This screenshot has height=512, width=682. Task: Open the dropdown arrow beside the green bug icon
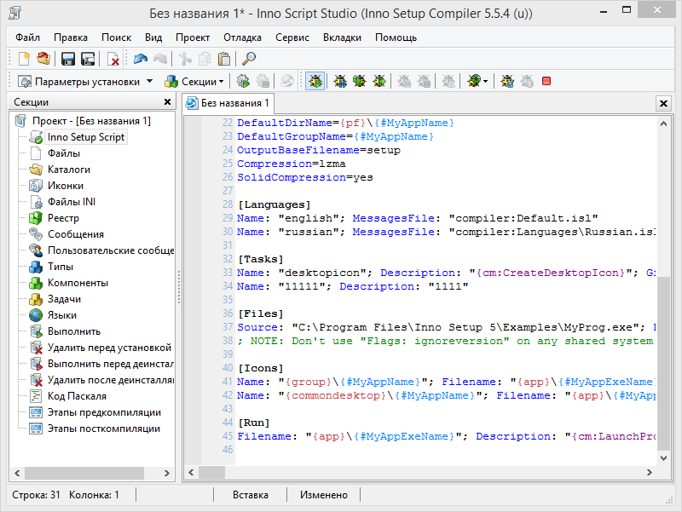[x=486, y=82]
